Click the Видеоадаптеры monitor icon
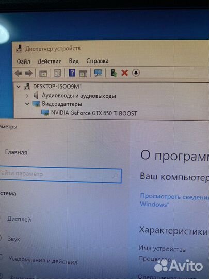209x279 pixels. (36, 104)
